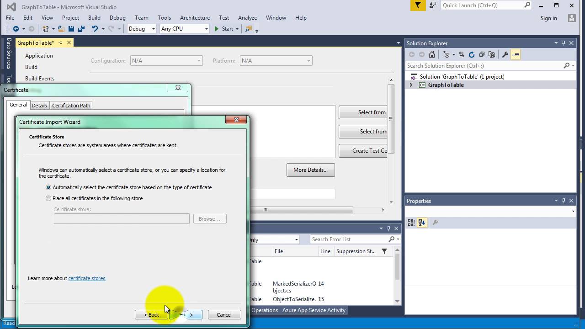The image size is (585, 329).
Task: Open the Architecture menu
Action: pyautogui.click(x=195, y=18)
